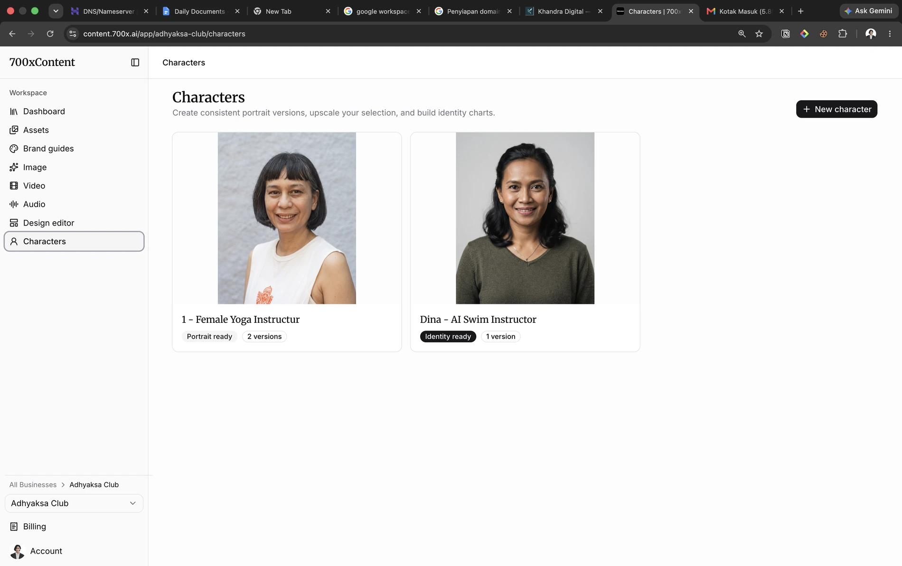The width and height of the screenshot is (902, 566).
Task: Open a new browser tab with plus
Action: point(801,11)
